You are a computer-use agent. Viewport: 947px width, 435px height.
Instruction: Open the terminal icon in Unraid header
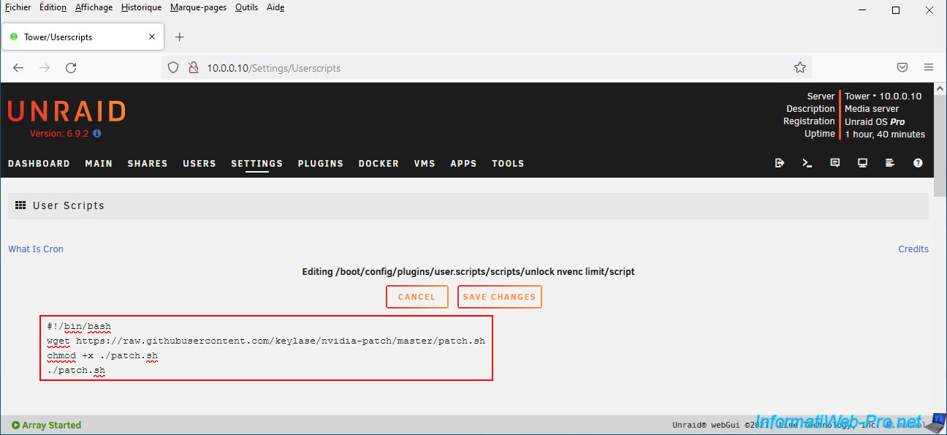(807, 163)
